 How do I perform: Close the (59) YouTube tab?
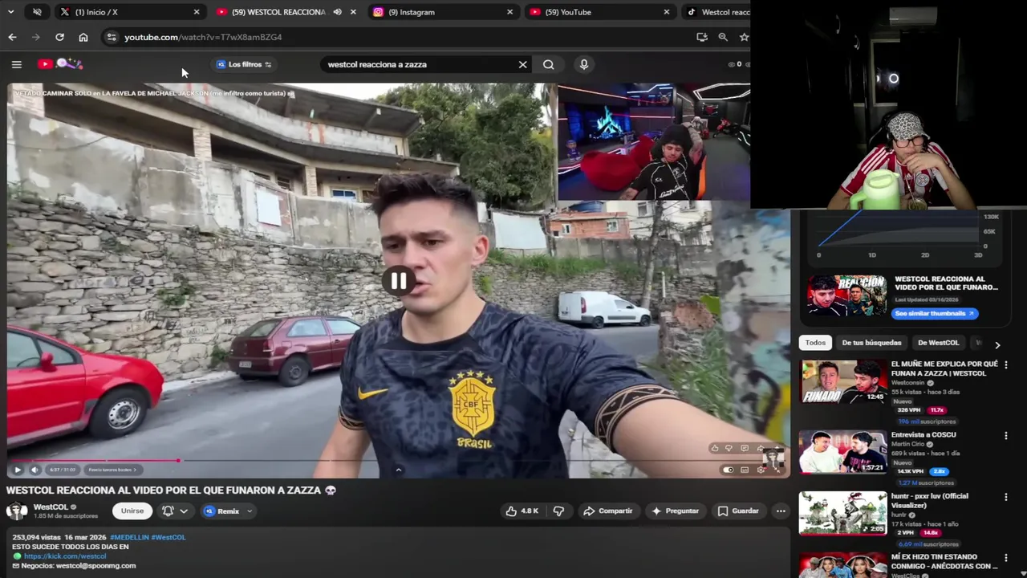[666, 12]
